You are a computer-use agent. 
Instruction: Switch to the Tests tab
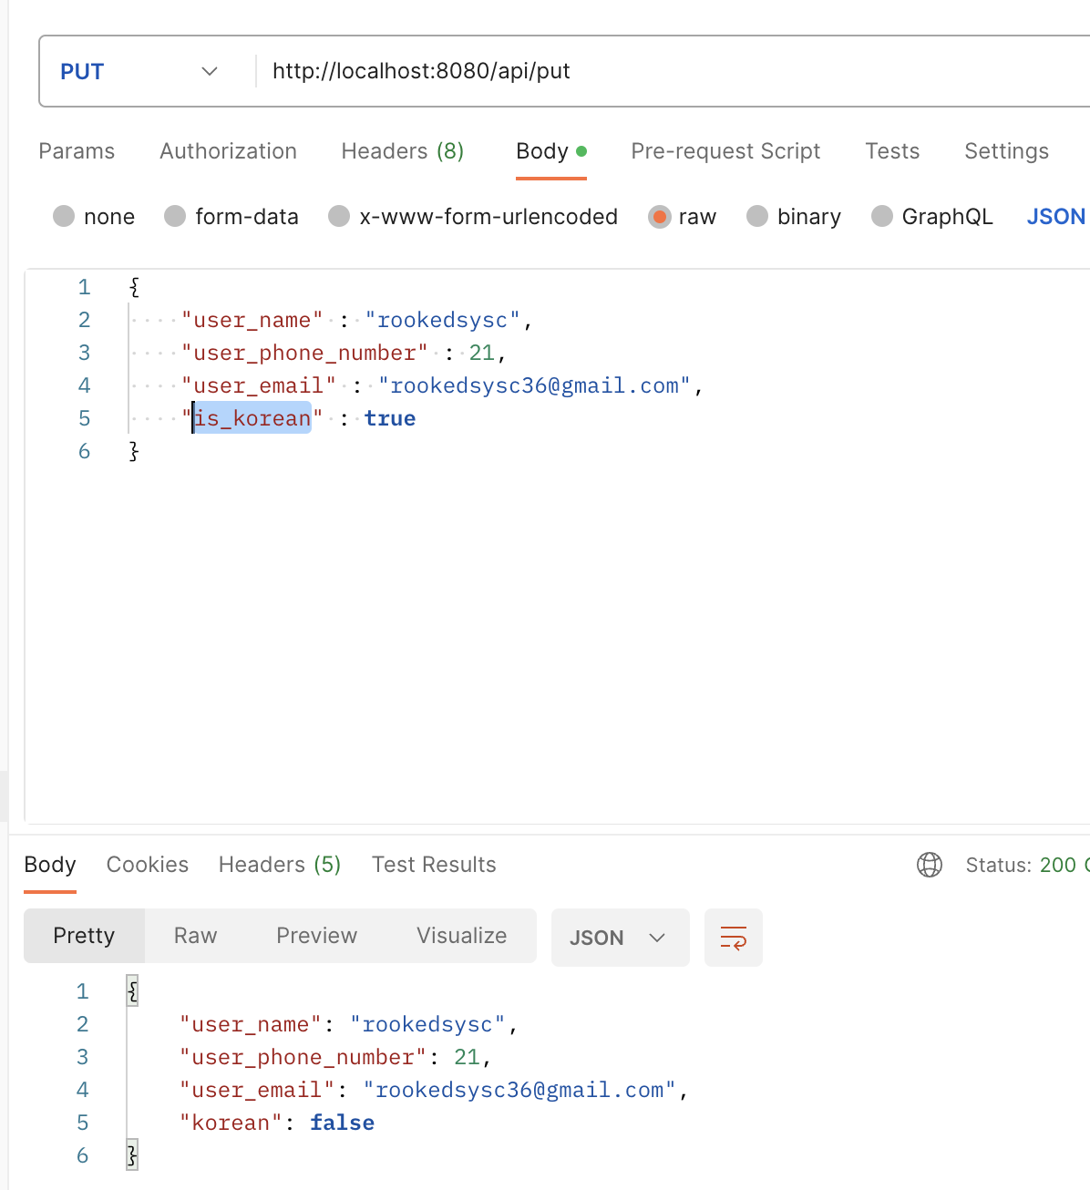[892, 151]
